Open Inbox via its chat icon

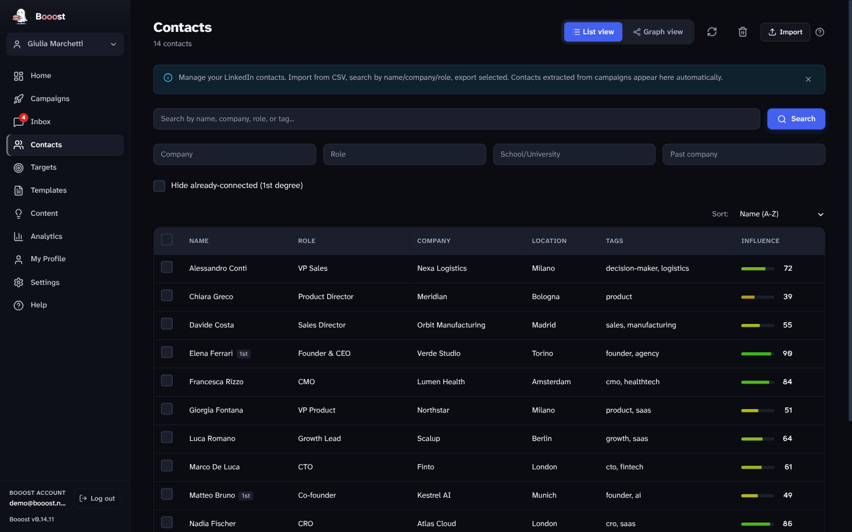pyautogui.click(x=18, y=122)
